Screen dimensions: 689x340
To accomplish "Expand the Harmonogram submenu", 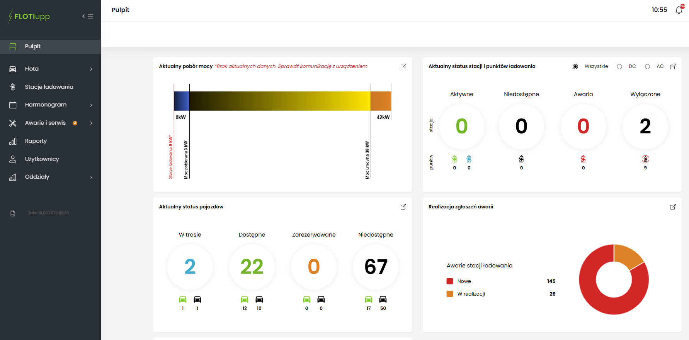I will (91, 105).
